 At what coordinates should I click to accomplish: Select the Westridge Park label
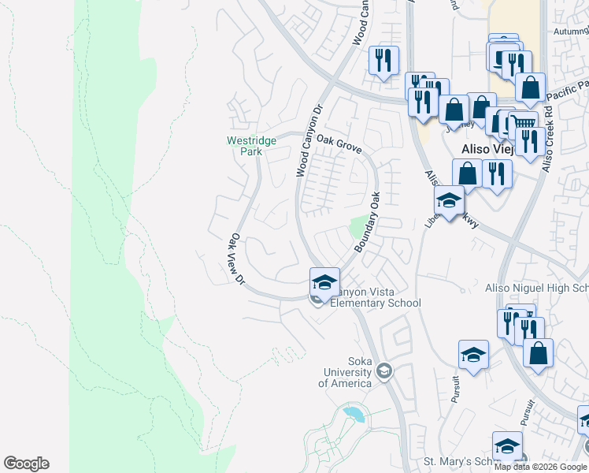(251, 146)
